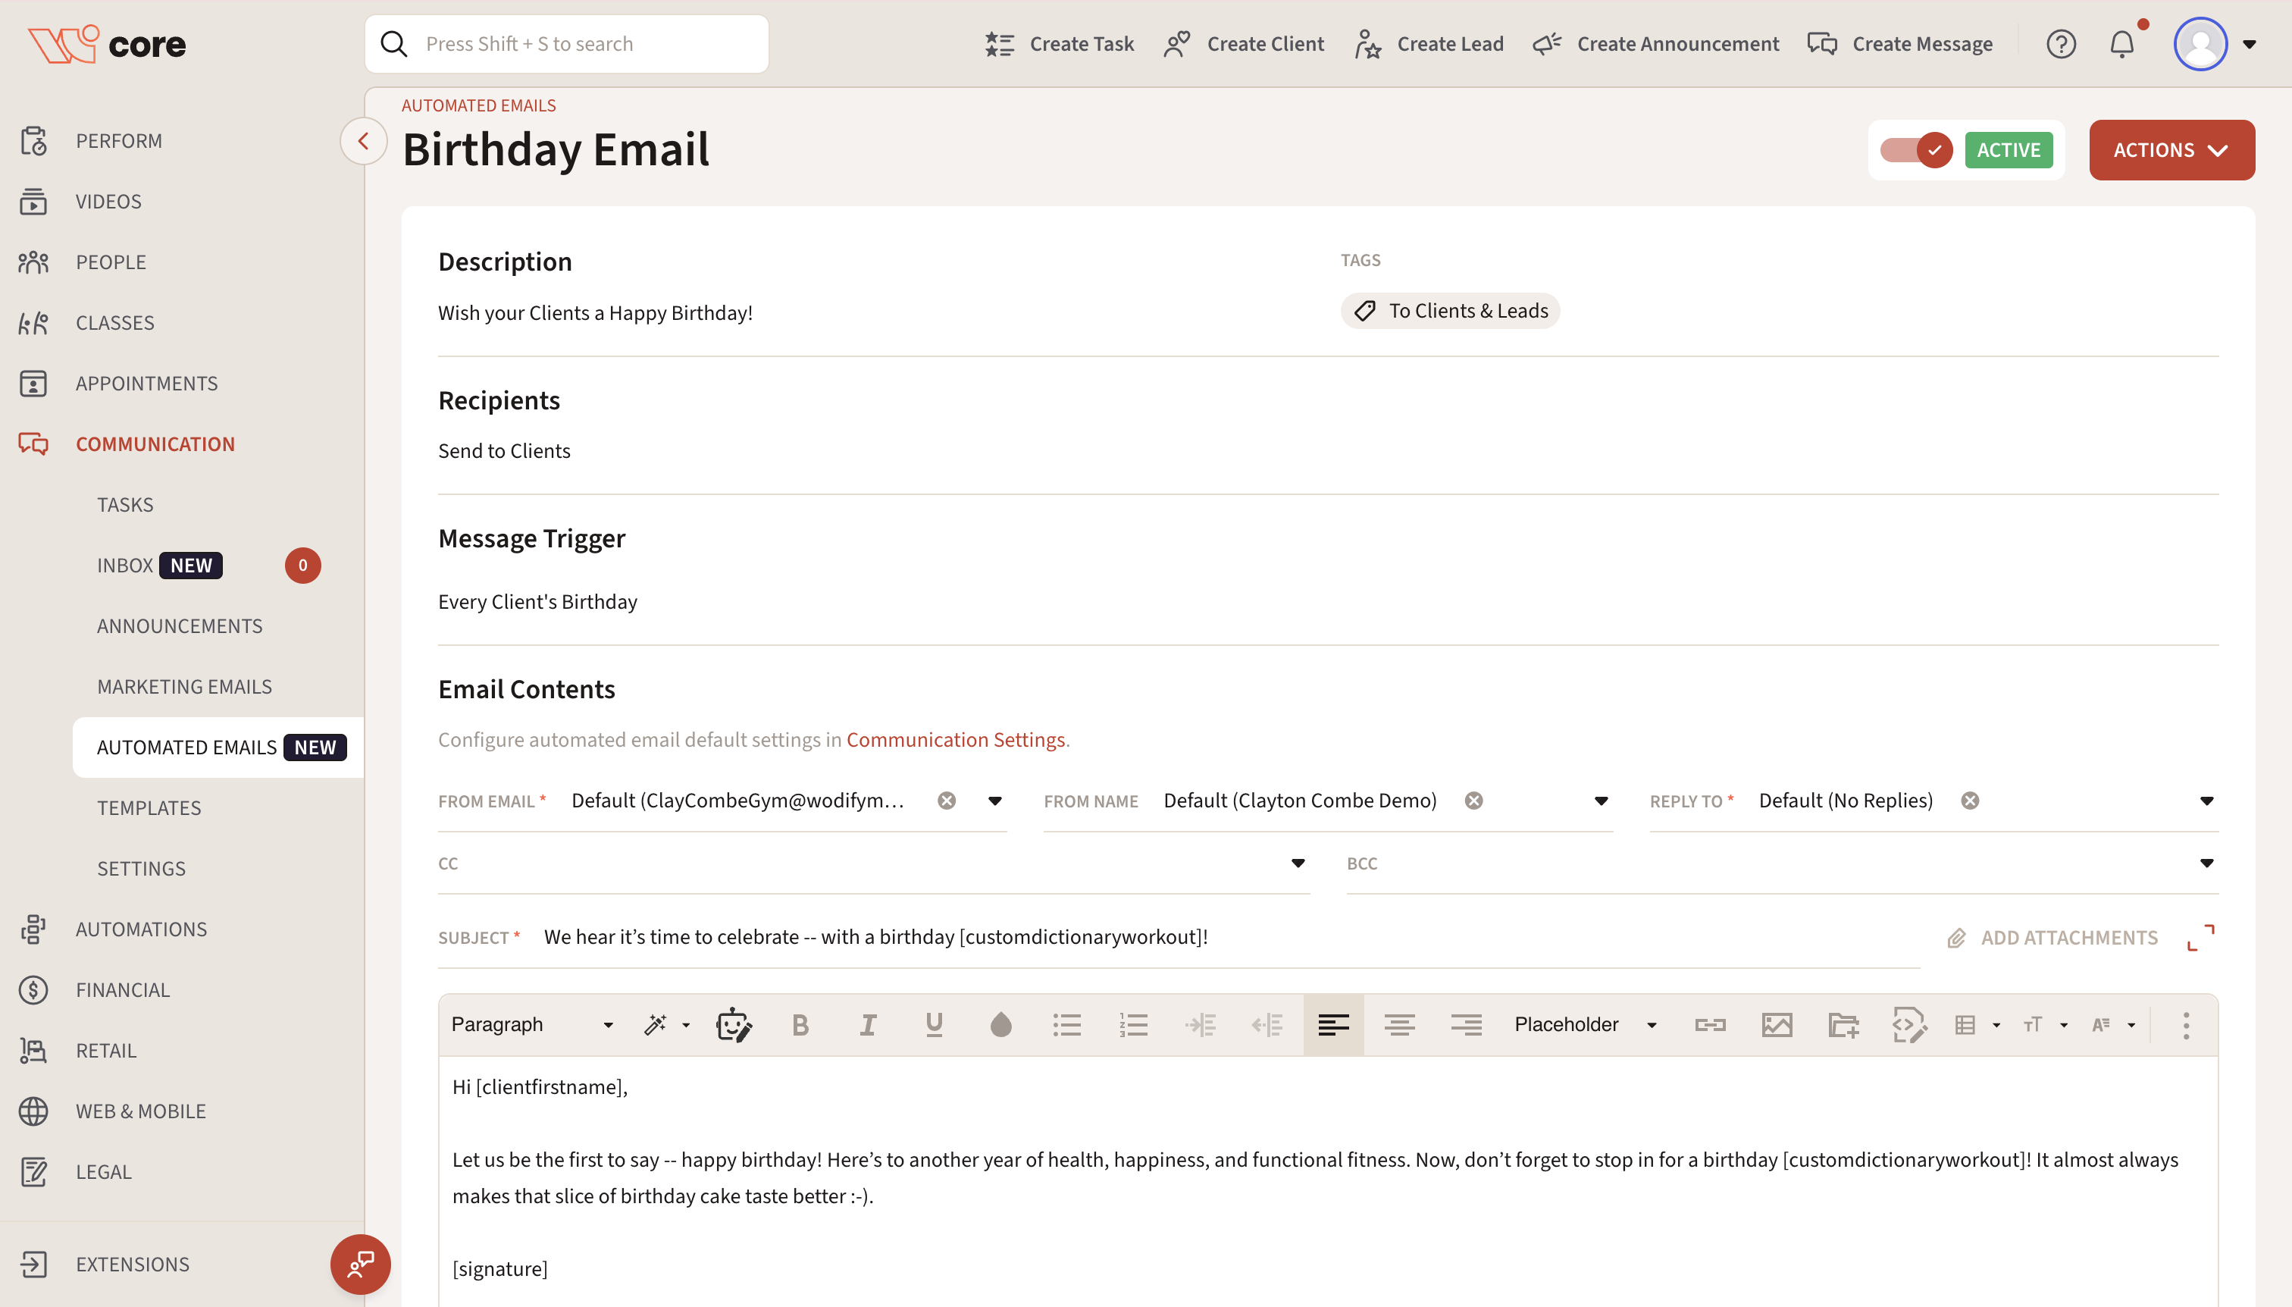Select the numbered list icon
The image size is (2292, 1307).
coord(1133,1024)
